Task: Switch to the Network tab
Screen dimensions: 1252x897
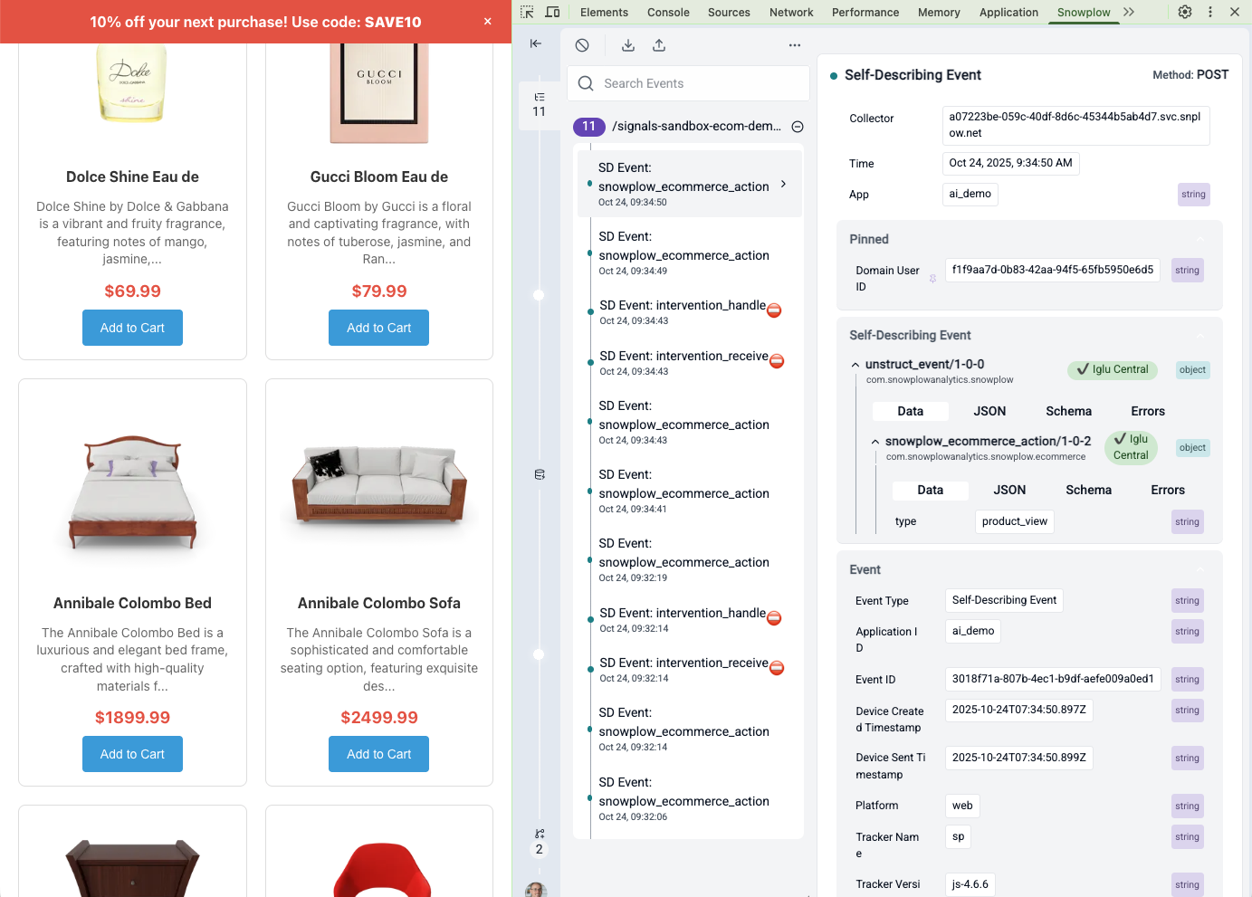Action: [790, 13]
